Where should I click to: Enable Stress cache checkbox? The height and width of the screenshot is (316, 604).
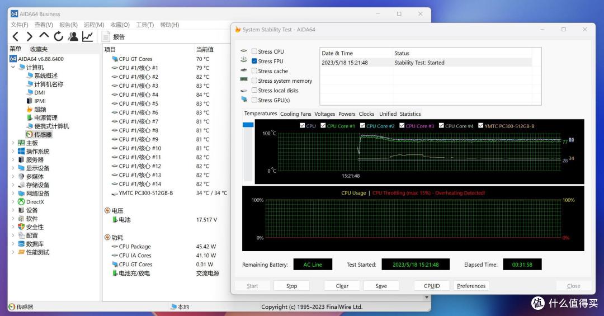[254, 70]
